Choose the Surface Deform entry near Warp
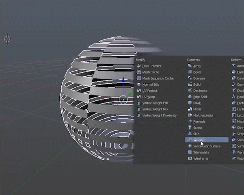This screenshot has width=244, height=195. pyautogui.click(x=238, y=146)
